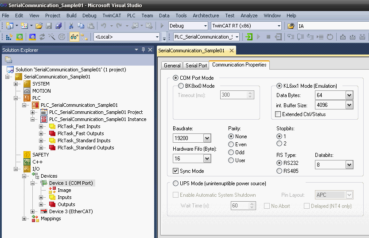
Task: Open the Hardware Fifo (Byte) dropdown
Action: (207, 159)
